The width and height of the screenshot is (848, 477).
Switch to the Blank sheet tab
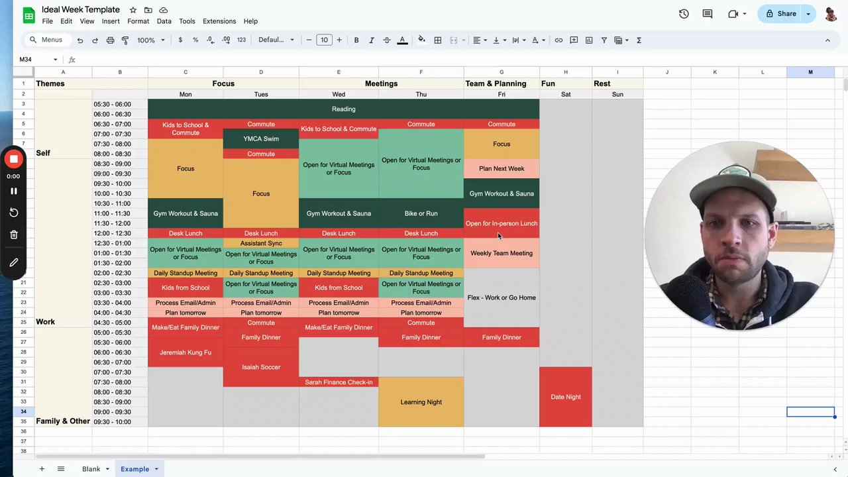point(91,469)
